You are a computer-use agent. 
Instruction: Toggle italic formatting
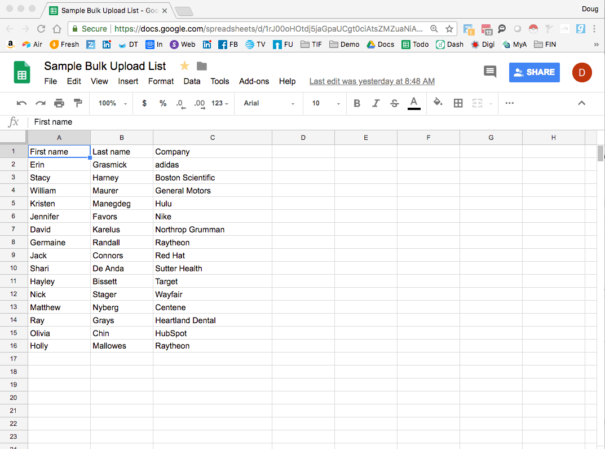[x=376, y=103]
